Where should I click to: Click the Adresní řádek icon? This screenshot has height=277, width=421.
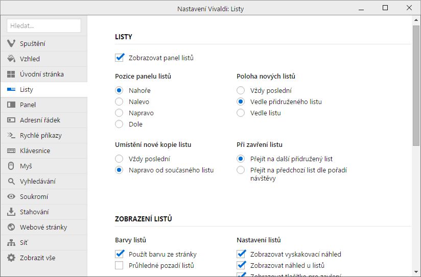(11, 120)
